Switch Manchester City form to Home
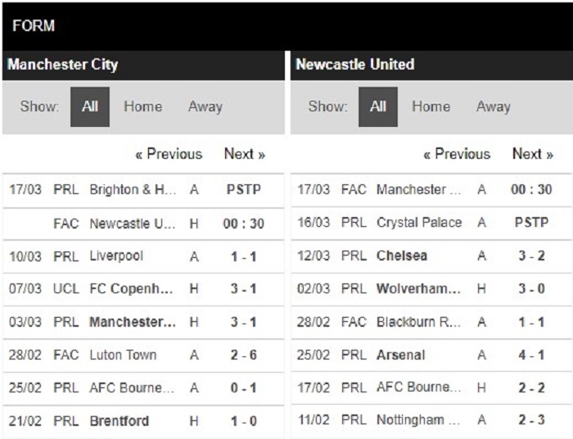This screenshot has height=439, width=573. pyautogui.click(x=143, y=106)
